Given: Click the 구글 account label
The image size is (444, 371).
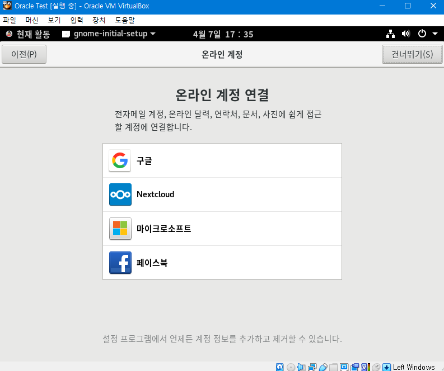Looking at the screenshot, I should click(144, 161).
